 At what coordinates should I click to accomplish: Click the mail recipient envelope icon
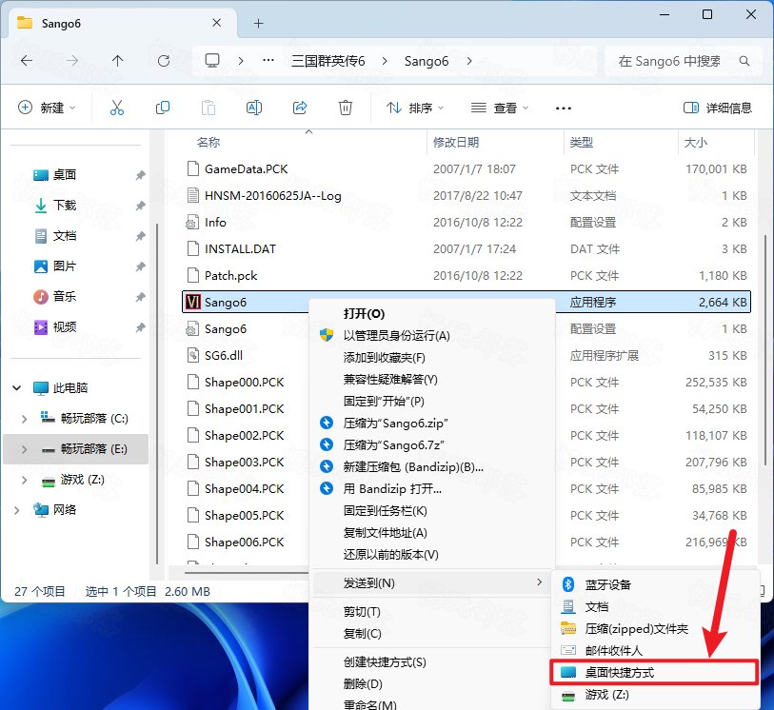[x=568, y=650]
